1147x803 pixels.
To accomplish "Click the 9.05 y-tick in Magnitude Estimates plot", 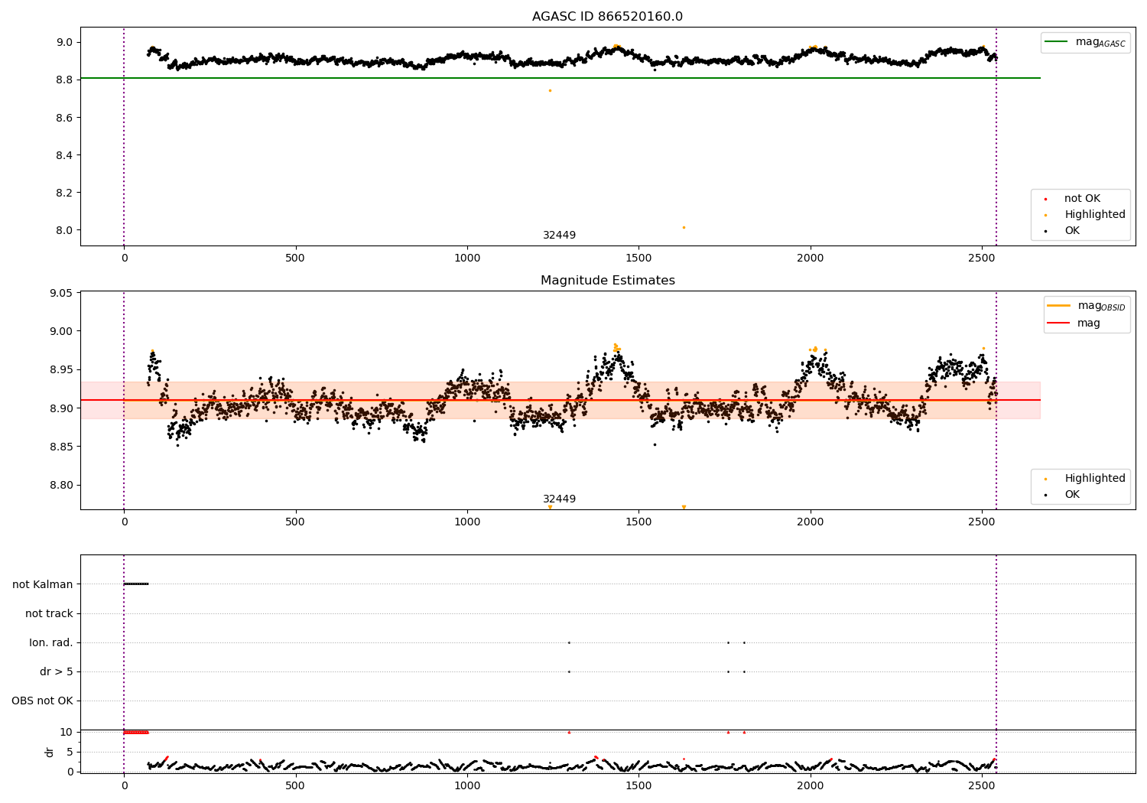I will pos(62,293).
